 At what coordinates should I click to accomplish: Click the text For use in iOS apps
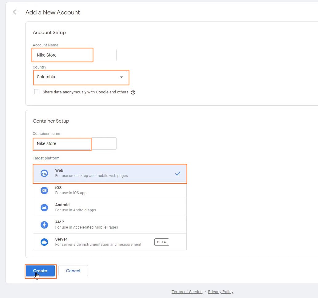pyautogui.click(x=72, y=193)
